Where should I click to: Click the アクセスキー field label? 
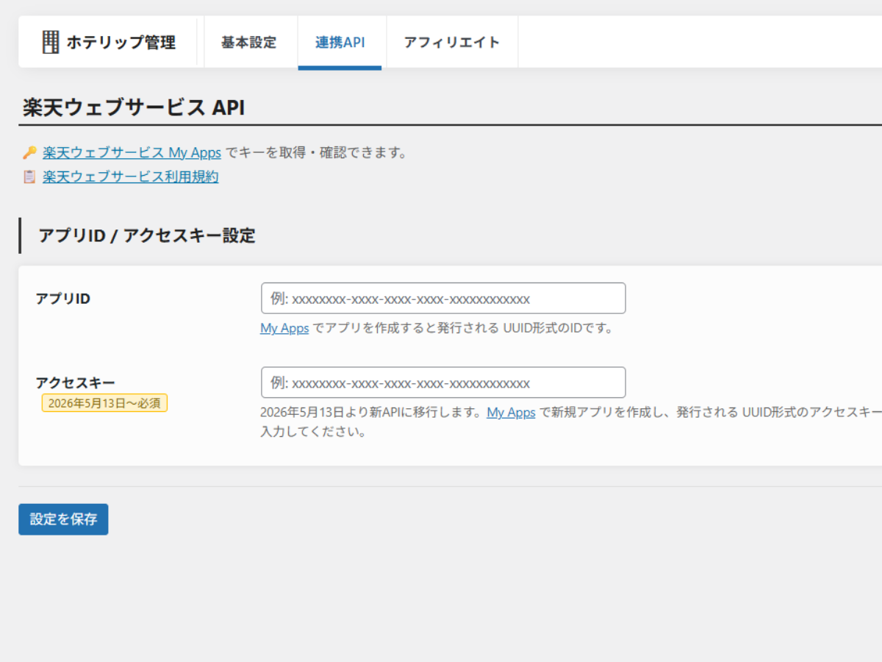click(x=62, y=381)
